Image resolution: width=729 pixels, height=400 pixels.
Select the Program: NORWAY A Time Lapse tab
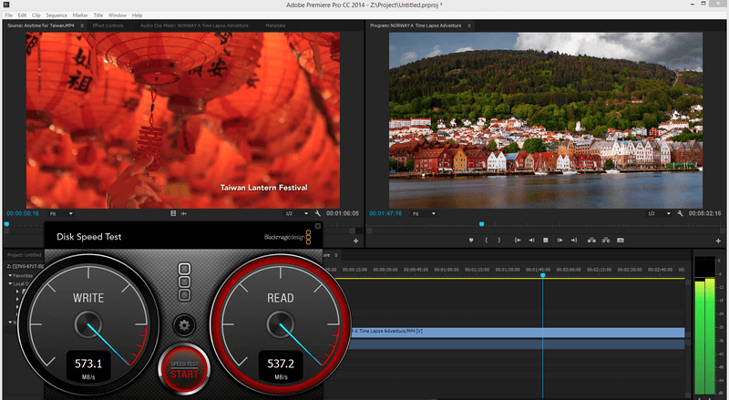click(416, 26)
